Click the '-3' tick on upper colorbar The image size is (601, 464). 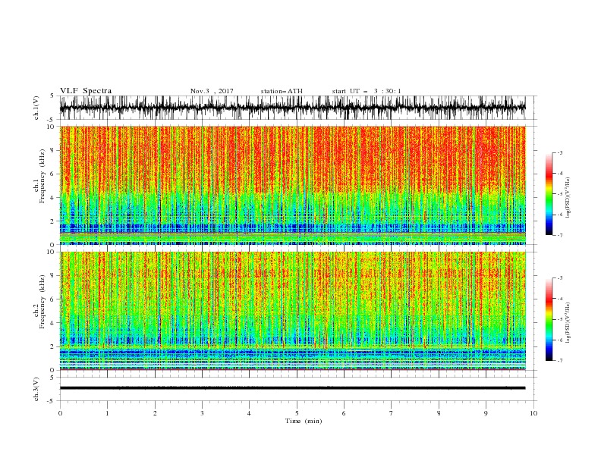(x=560, y=152)
